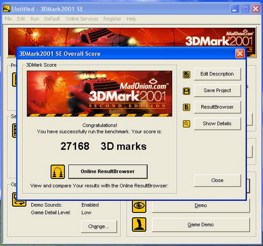Click the Save Project floppy disk icon
Screen dimensions: 263x246
pyautogui.click(x=186, y=91)
